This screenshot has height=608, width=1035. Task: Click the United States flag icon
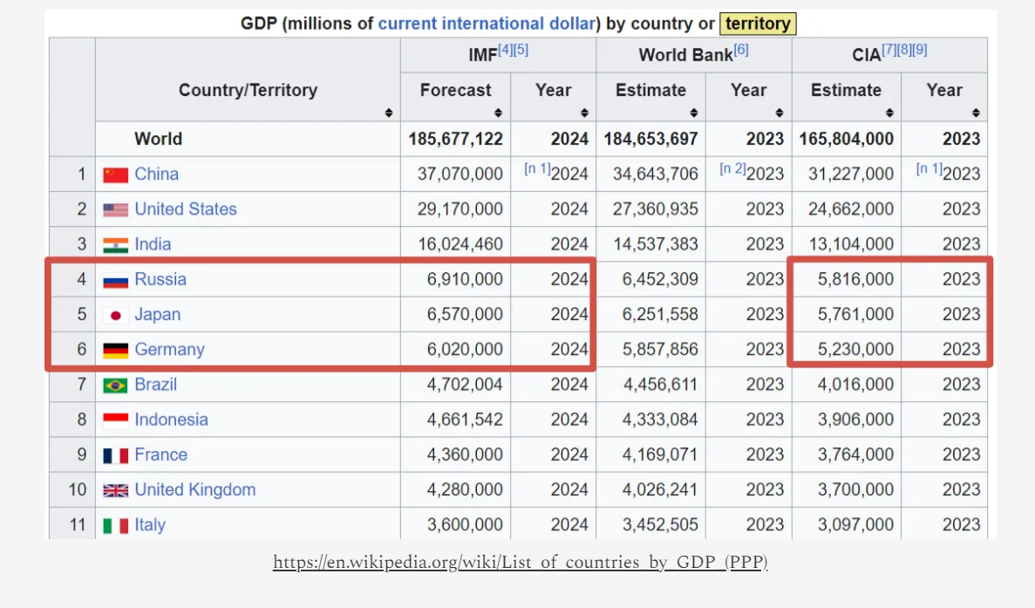tap(115, 210)
